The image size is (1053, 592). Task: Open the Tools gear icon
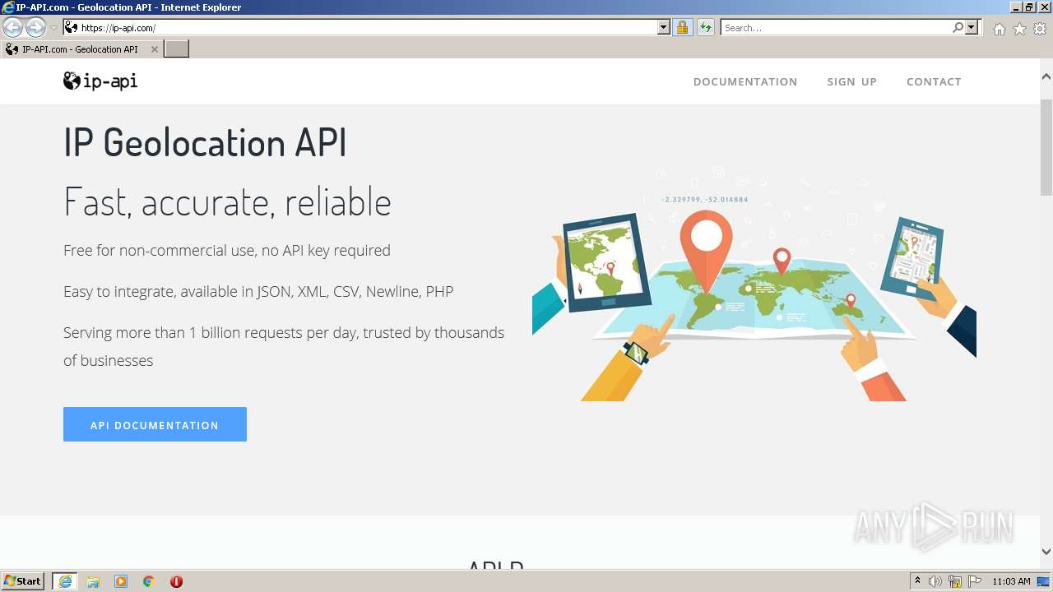point(1040,29)
